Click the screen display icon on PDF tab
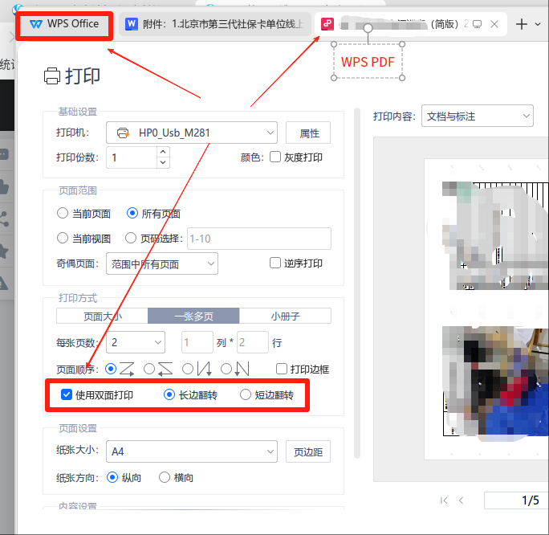 click(477, 24)
